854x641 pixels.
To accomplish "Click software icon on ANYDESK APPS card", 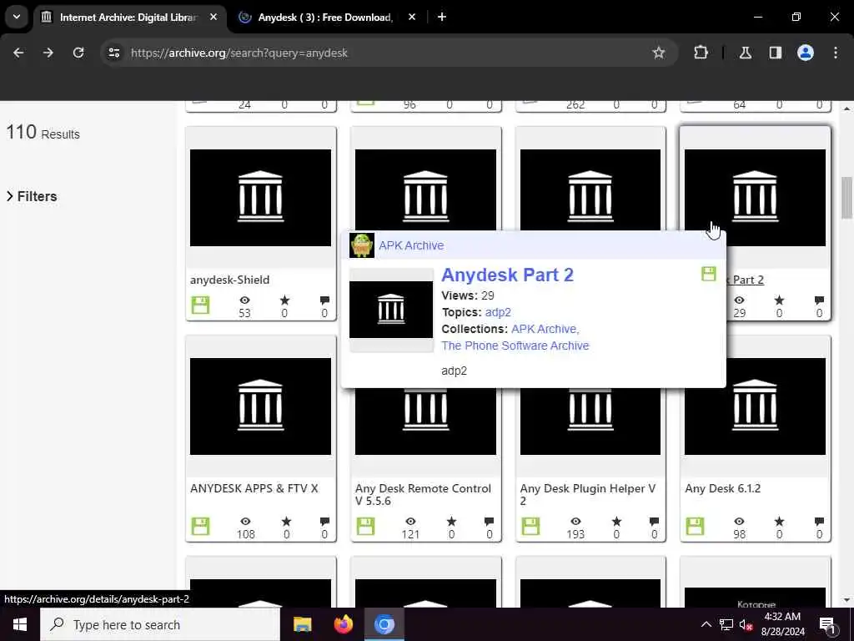I will pyautogui.click(x=200, y=526).
